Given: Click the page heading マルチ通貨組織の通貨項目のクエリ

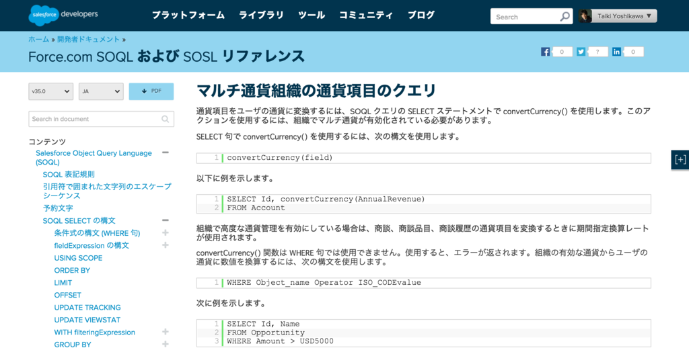Looking at the screenshot, I should click(x=316, y=91).
